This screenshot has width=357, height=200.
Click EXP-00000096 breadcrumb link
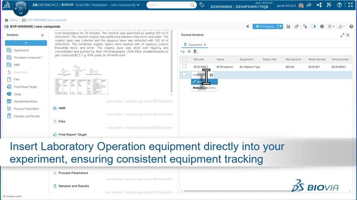click(47, 20)
